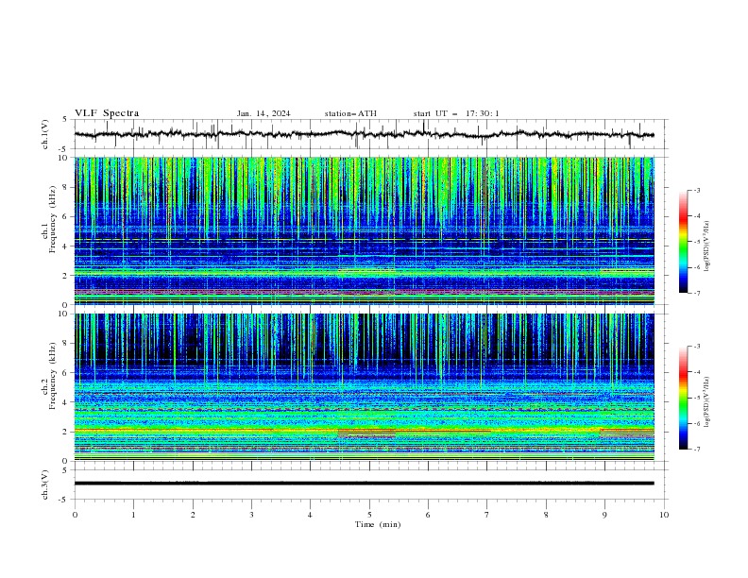Click the ch.1 spectrogram panel
The height and width of the screenshot is (578, 748).
click(365, 230)
